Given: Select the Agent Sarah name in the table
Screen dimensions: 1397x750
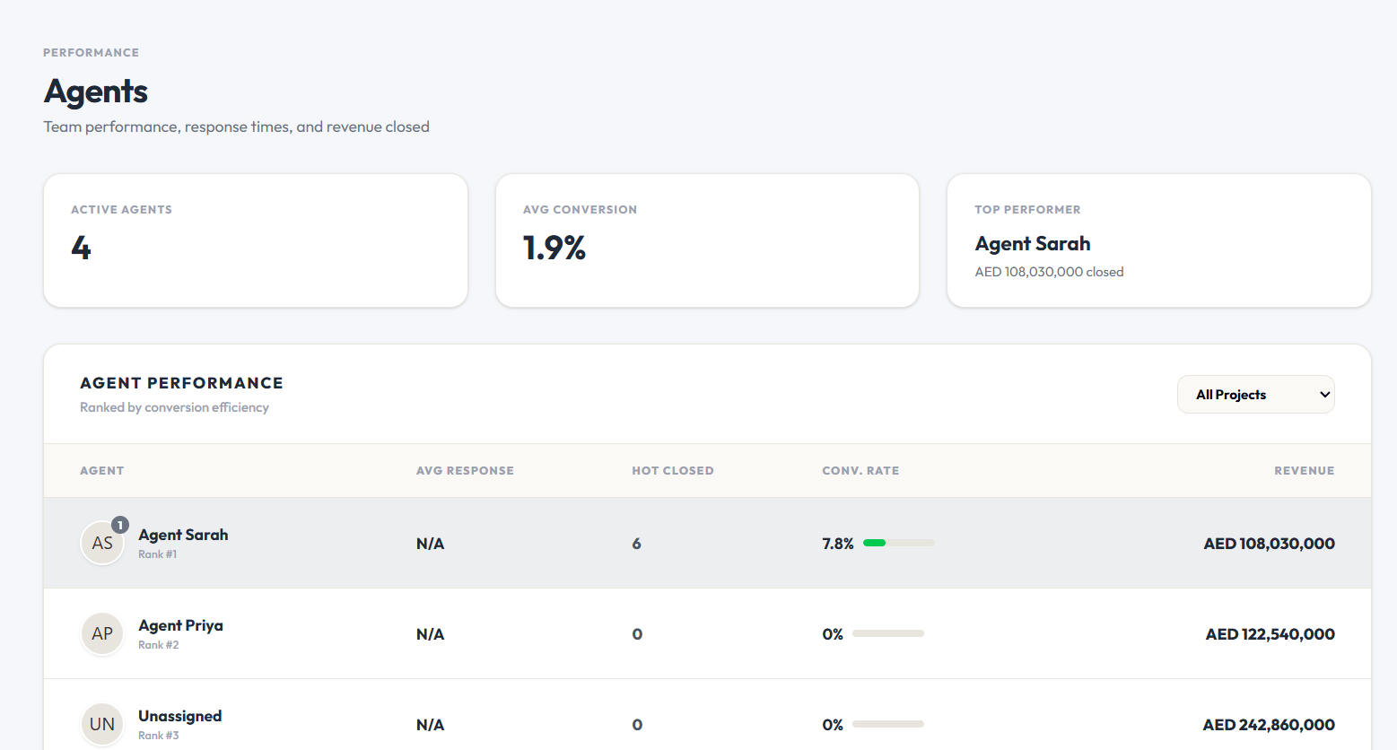Looking at the screenshot, I should [183, 535].
